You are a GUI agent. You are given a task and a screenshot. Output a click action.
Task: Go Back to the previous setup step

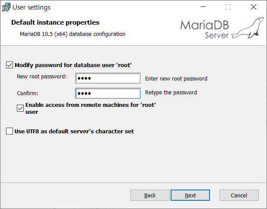pyautogui.click(x=150, y=195)
